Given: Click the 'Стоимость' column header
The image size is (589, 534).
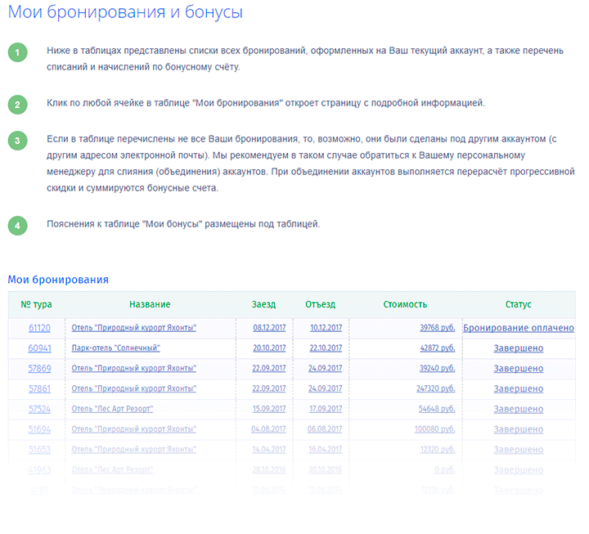Looking at the screenshot, I should pyautogui.click(x=405, y=304).
